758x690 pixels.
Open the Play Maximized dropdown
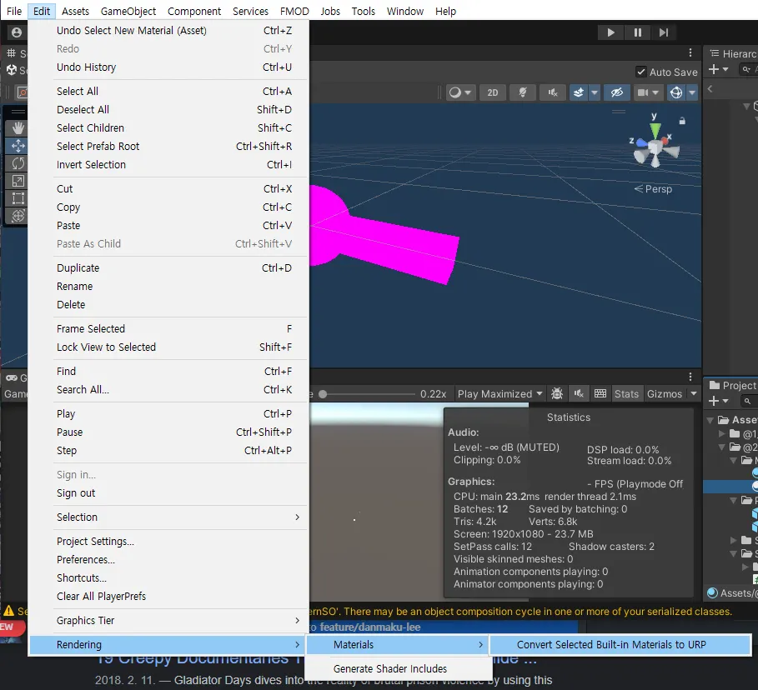(x=499, y=393)
